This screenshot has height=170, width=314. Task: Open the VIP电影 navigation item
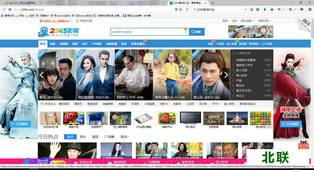pos(97,44)
